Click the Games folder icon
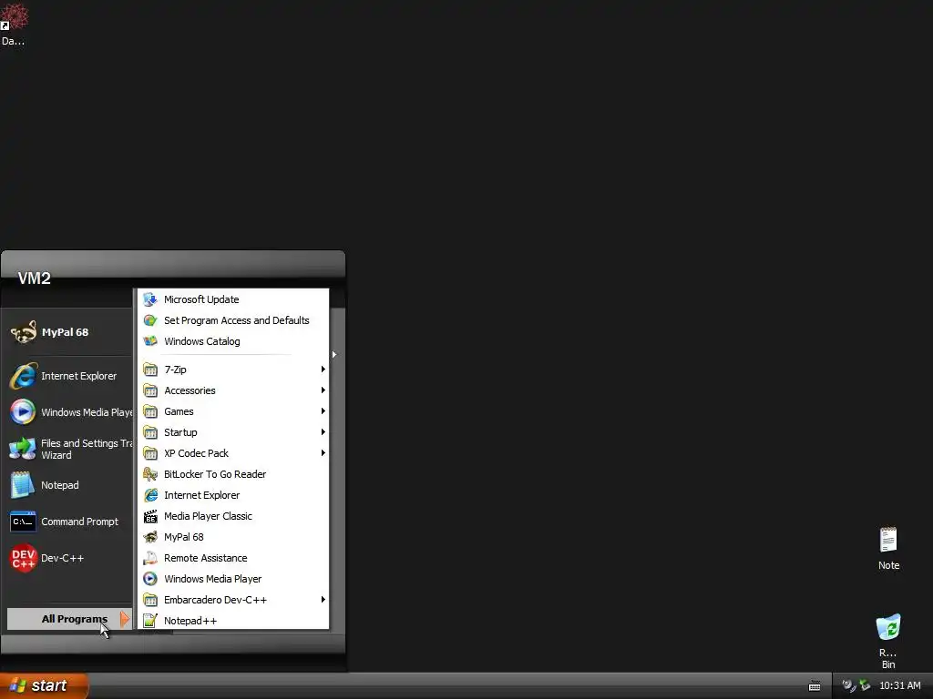 click(x=150, y=411)
